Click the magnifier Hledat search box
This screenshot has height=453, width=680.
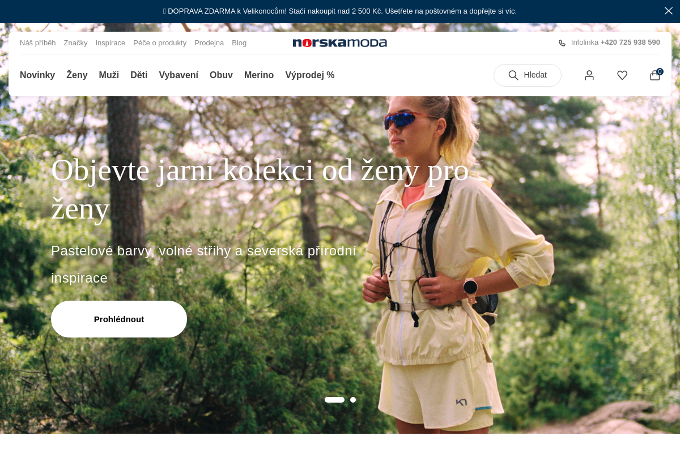pos(527,75)
